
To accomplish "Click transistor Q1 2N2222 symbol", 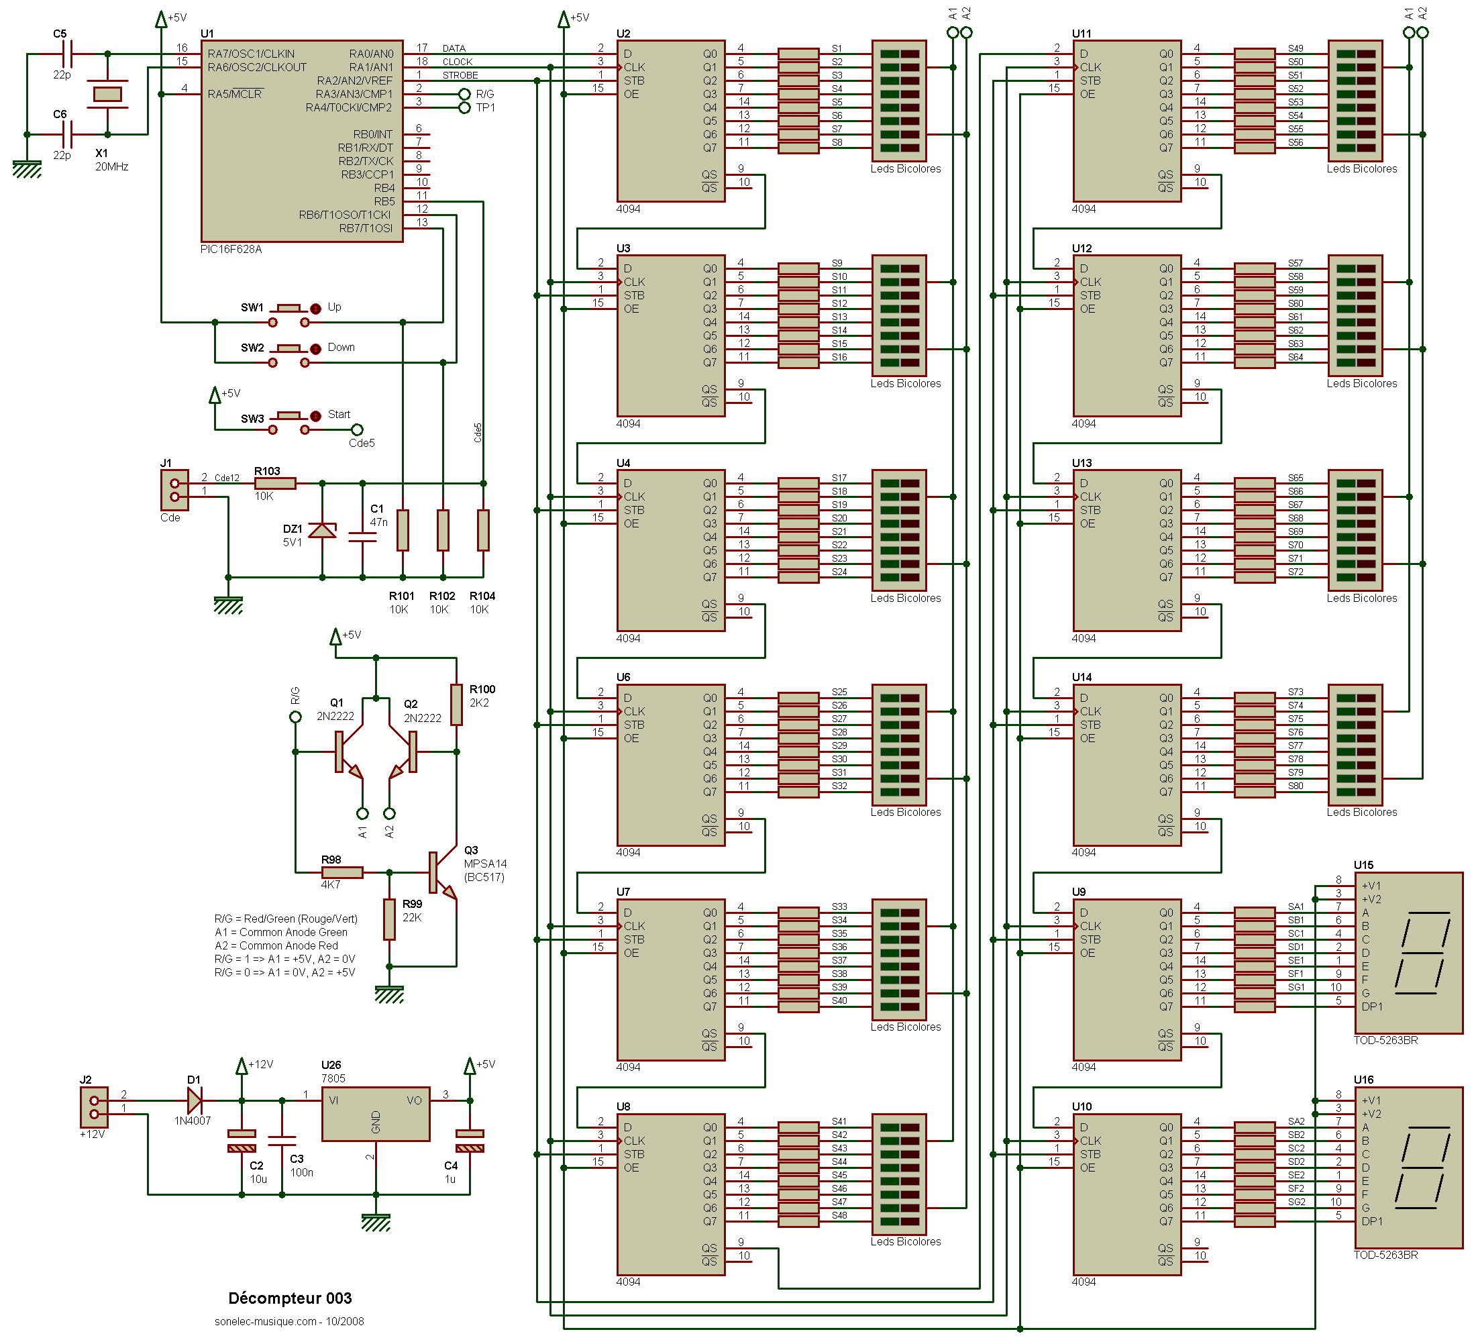I will tap(348, 752).
